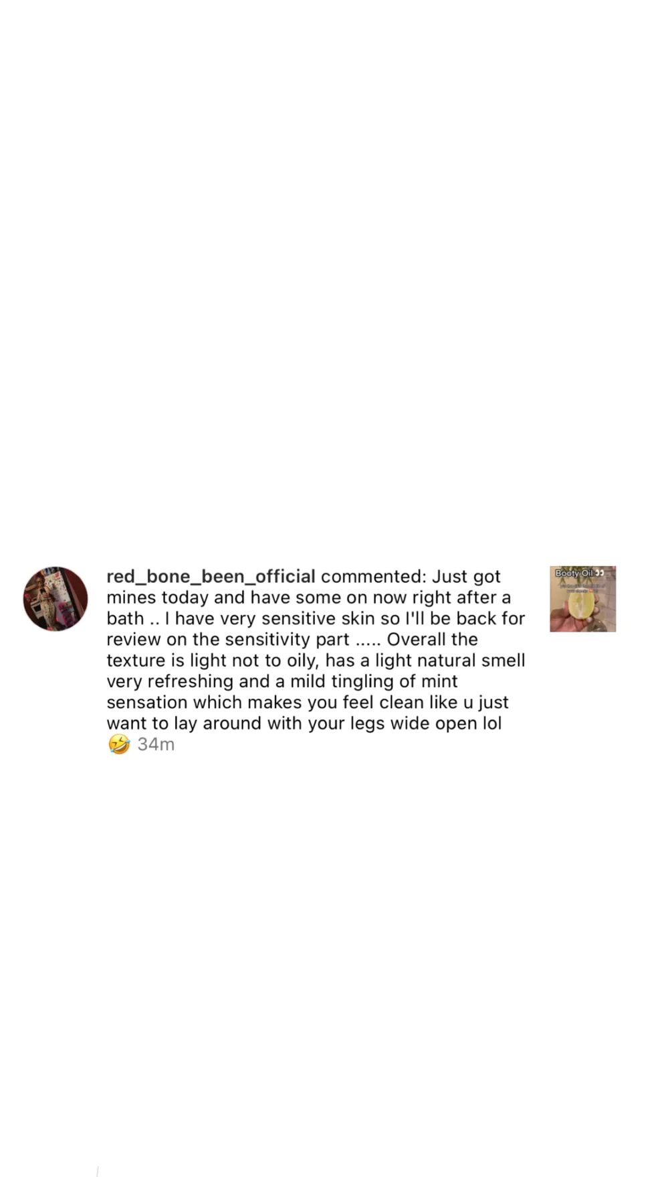The image size is (662, 1177).
Task: Tap the 'Booty Oil' caption on the thumbnail
Action: (574, 573)
